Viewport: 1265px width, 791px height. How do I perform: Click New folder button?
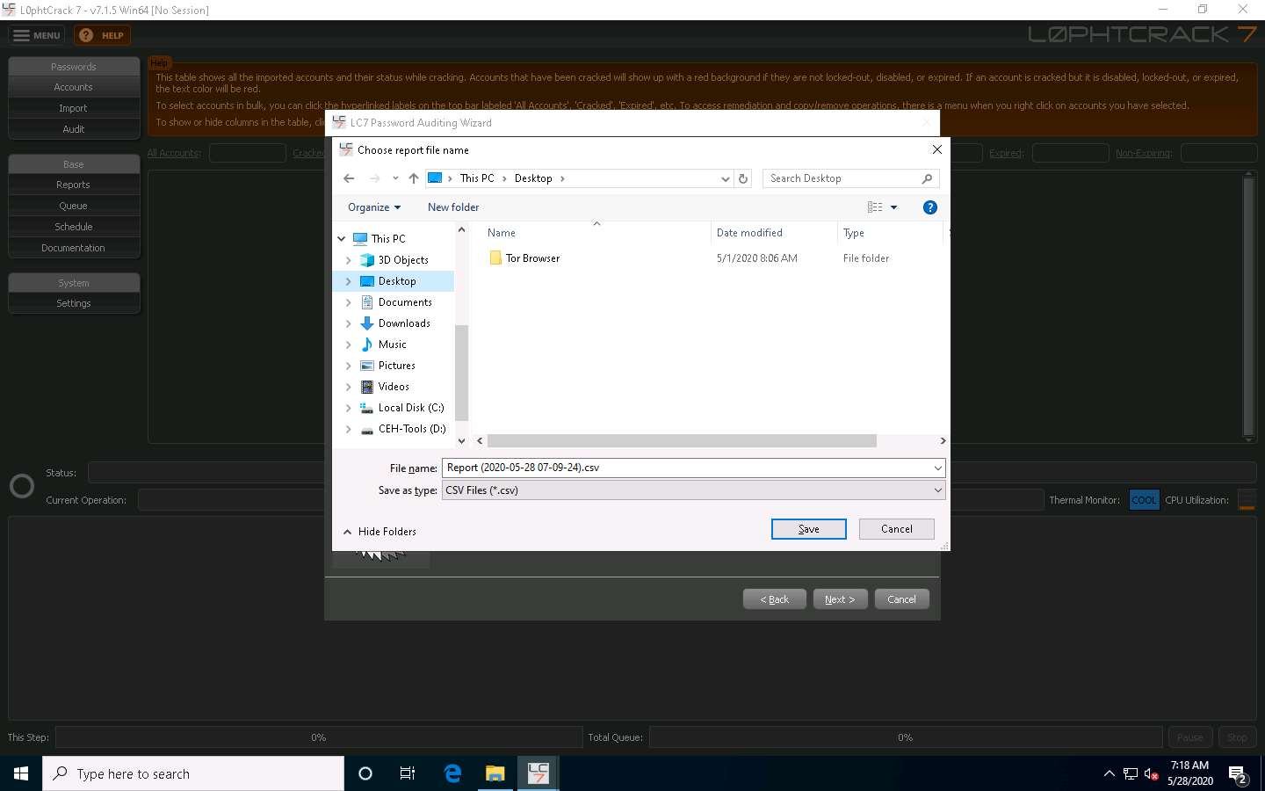tap(453, 207)
